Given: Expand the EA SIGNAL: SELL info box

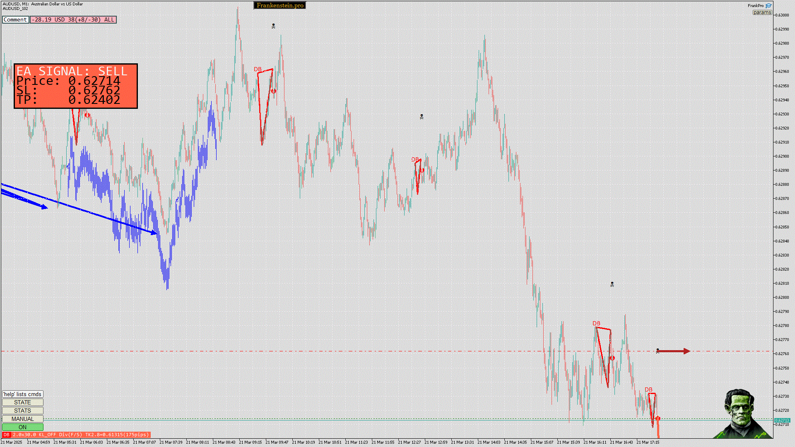Looking at the screenshot, I should [x=76, y=86].
